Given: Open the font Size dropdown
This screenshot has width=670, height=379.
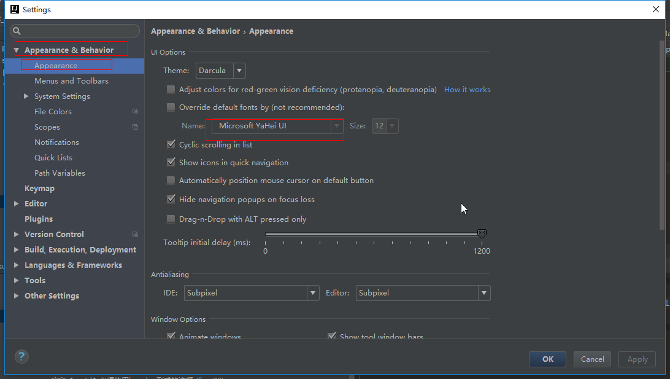Looking at the screenshot, I should tap(392, 125).
